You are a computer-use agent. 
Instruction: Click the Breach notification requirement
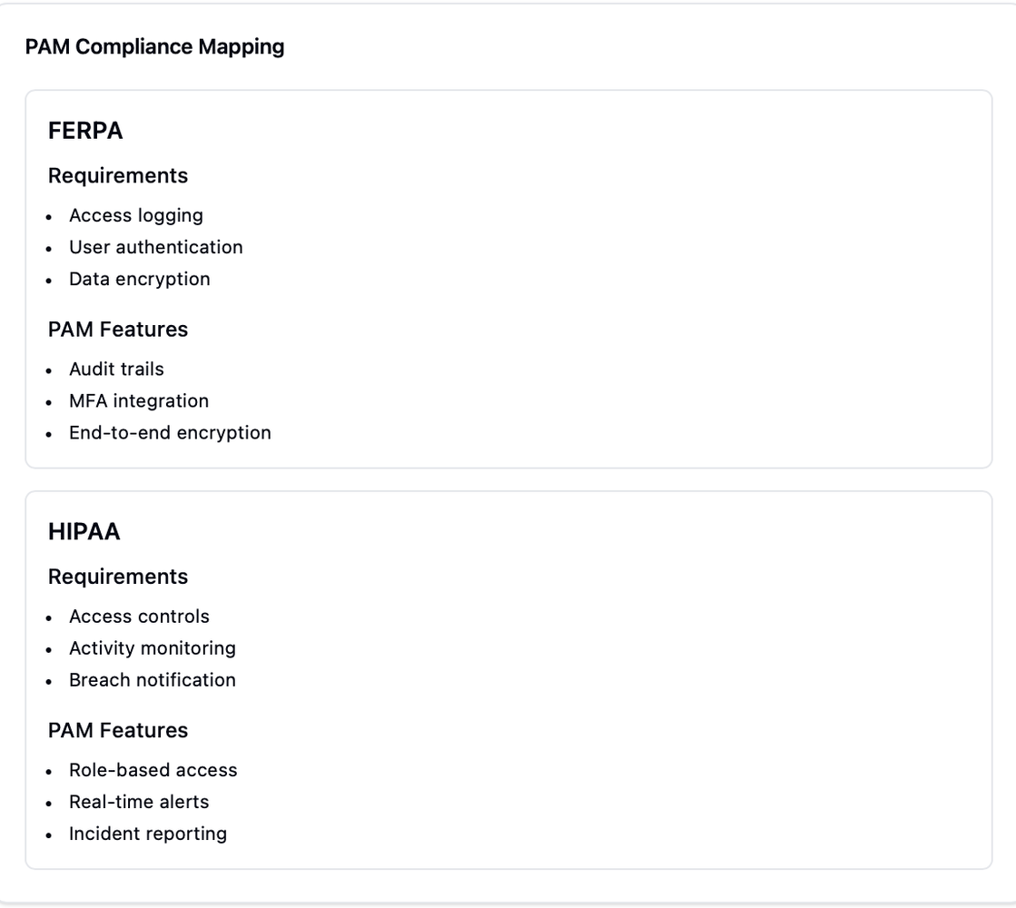(153, 680)
